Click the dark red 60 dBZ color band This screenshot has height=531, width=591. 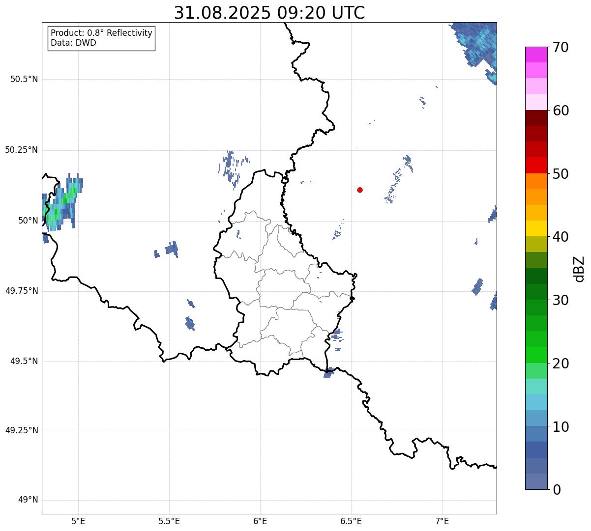coord(536,118)
